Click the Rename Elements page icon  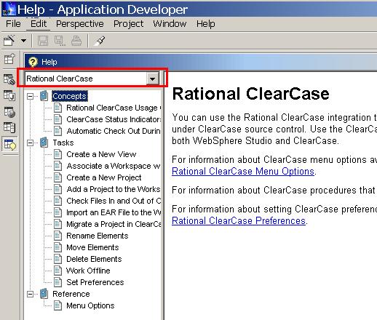pyautogui.click(x=57, y=236)
